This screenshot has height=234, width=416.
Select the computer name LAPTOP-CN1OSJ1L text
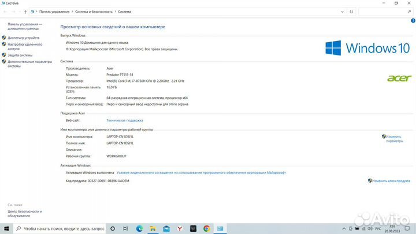[120, 136]
